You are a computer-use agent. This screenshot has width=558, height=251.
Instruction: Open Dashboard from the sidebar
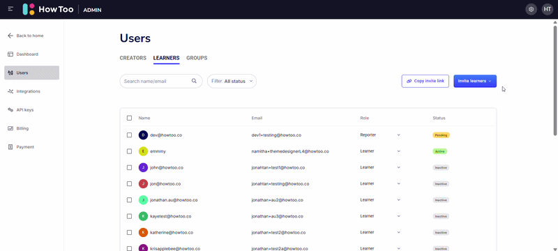31,54
